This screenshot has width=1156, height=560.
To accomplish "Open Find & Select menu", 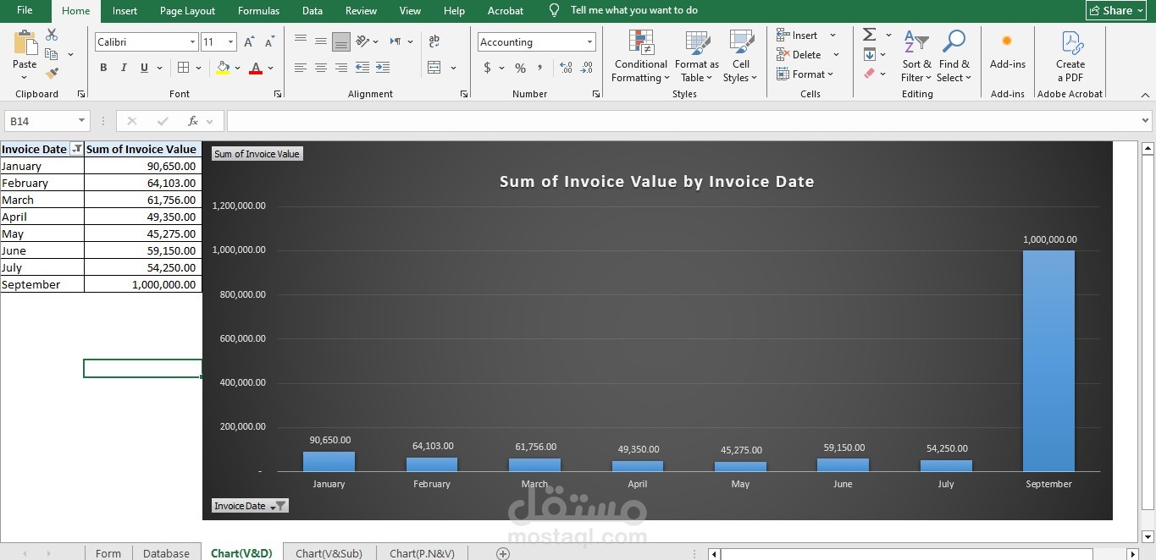I will point(954,56).
